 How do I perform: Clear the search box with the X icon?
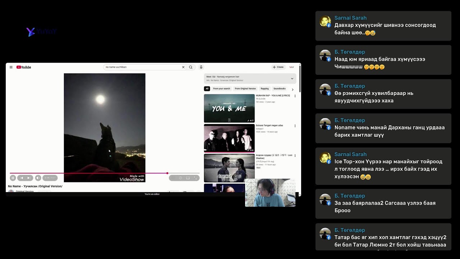coord(183,67)
